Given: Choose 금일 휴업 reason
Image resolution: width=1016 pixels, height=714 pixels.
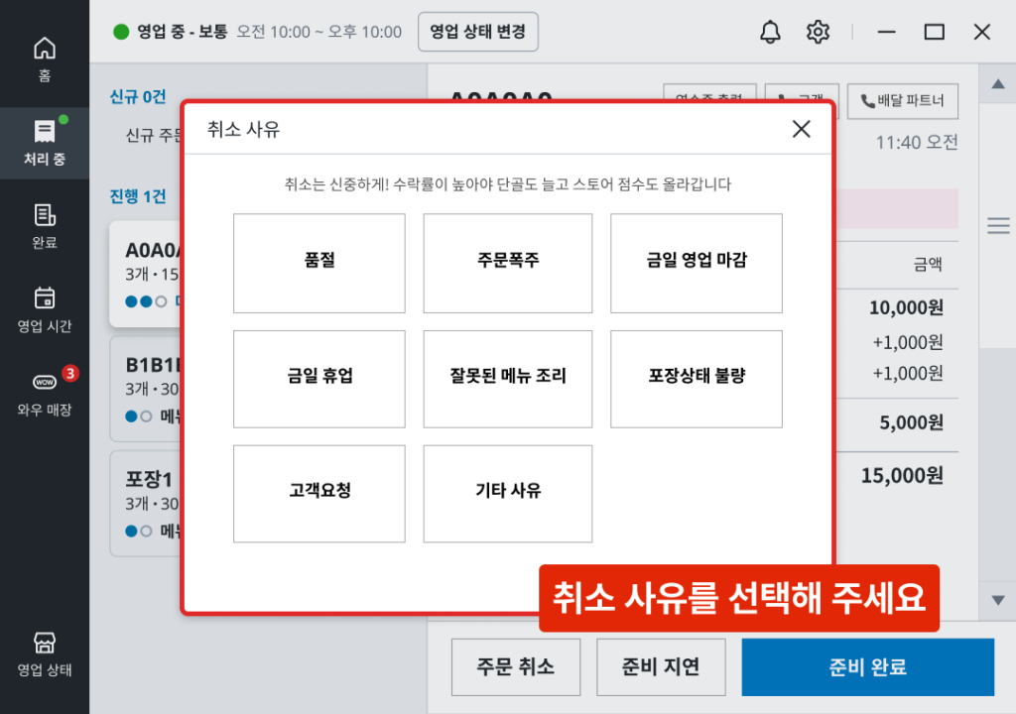Looking at the screenshot, I should (x=319, y=379).
